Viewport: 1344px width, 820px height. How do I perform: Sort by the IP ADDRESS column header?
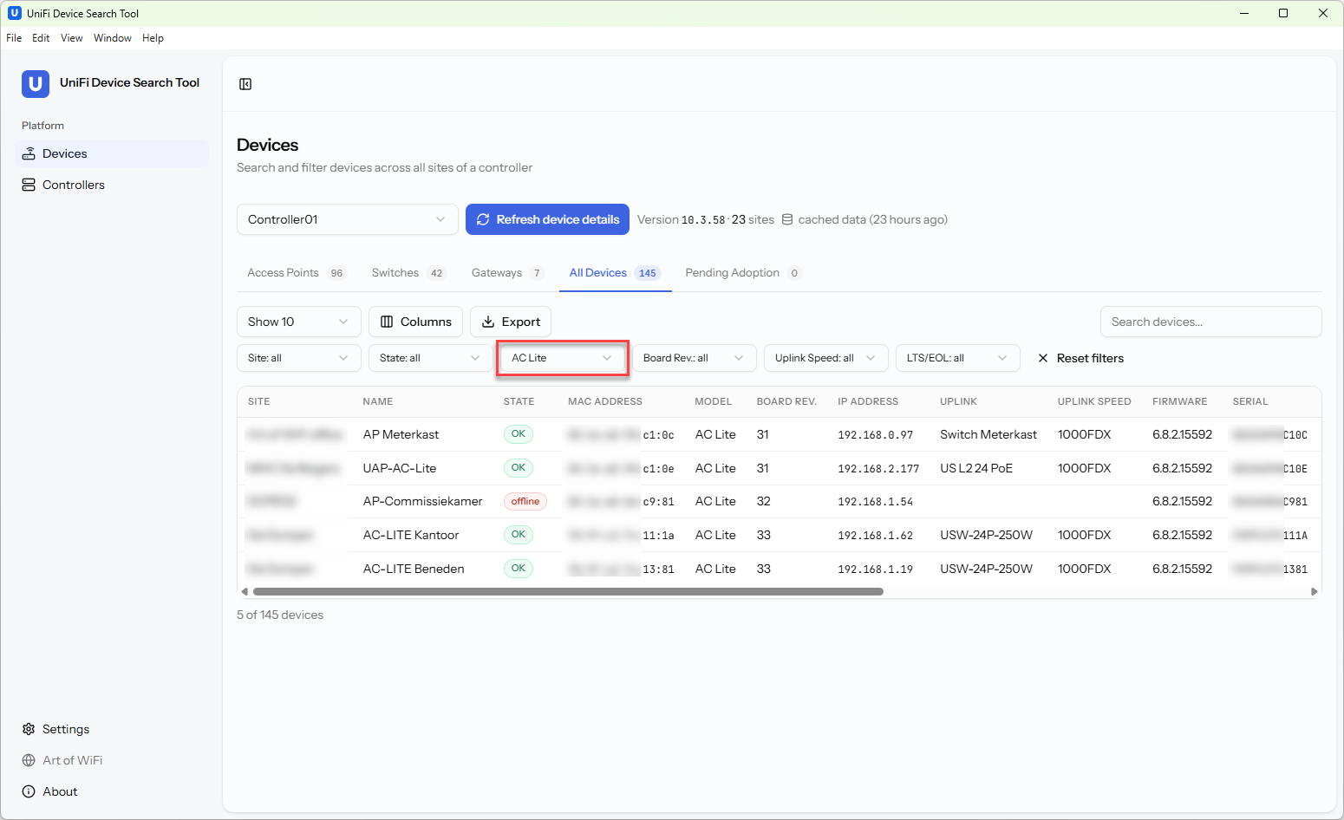(x=868, y=401)
